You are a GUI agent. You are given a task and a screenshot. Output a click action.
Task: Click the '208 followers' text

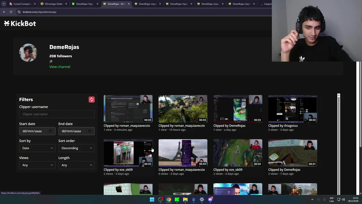pyautogui.click(x=61, y=56)
